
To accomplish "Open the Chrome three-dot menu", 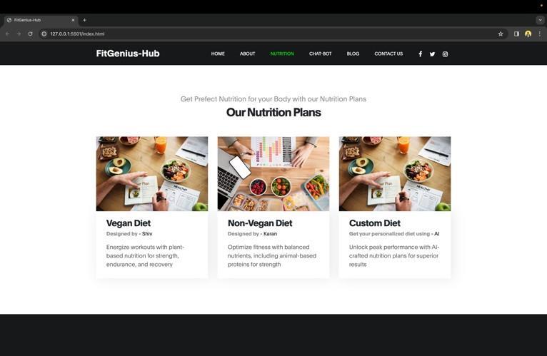I will click(539, 34).
